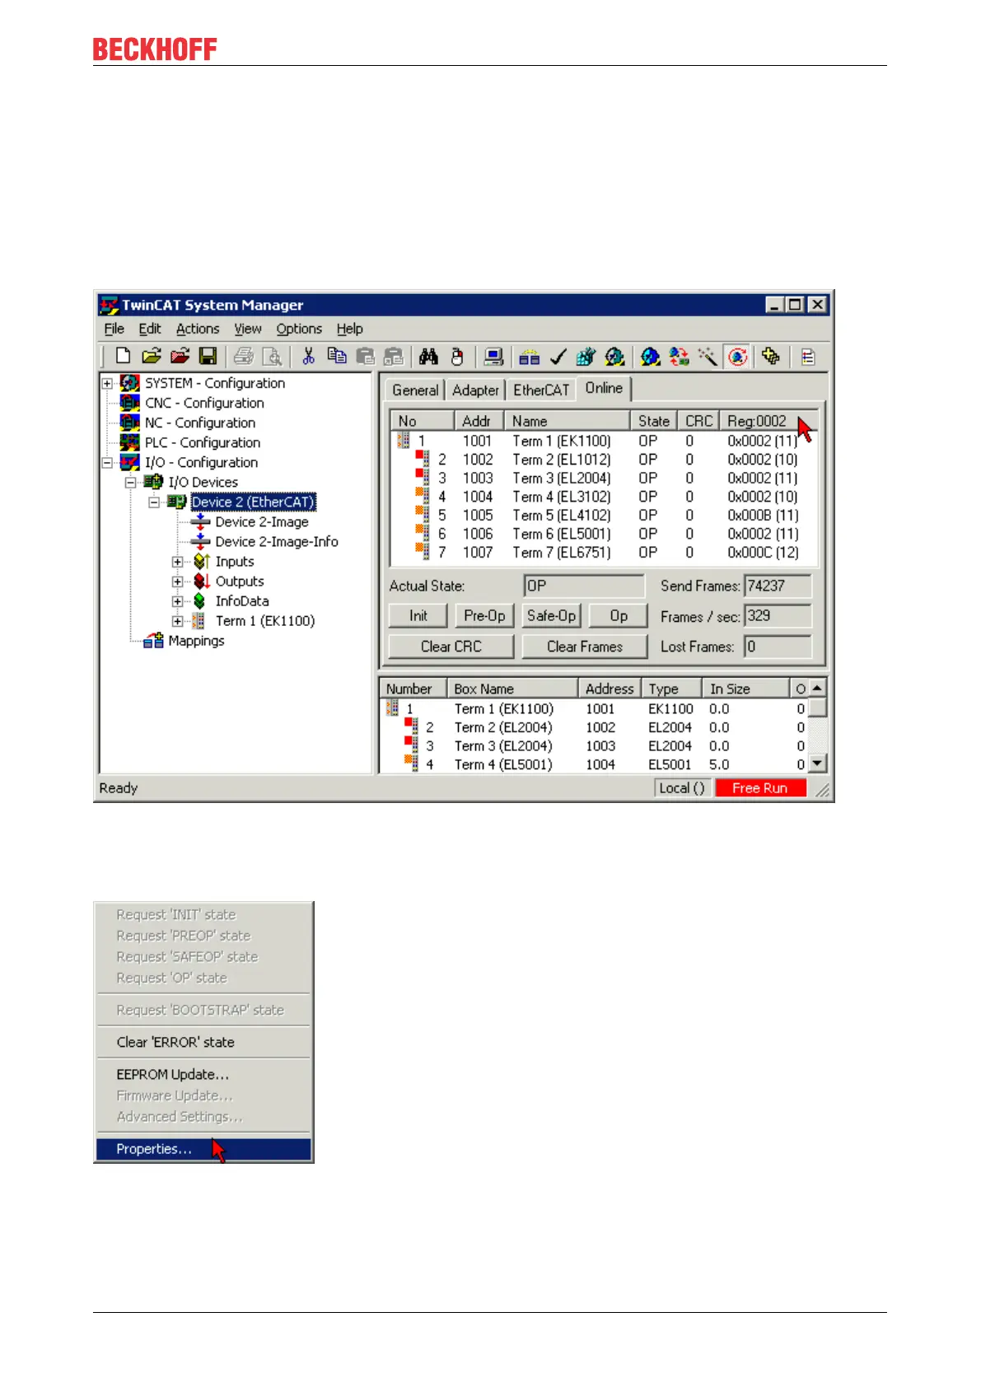Open the Help menu
The image size is (981, 1387).
[x=349, y=329]
